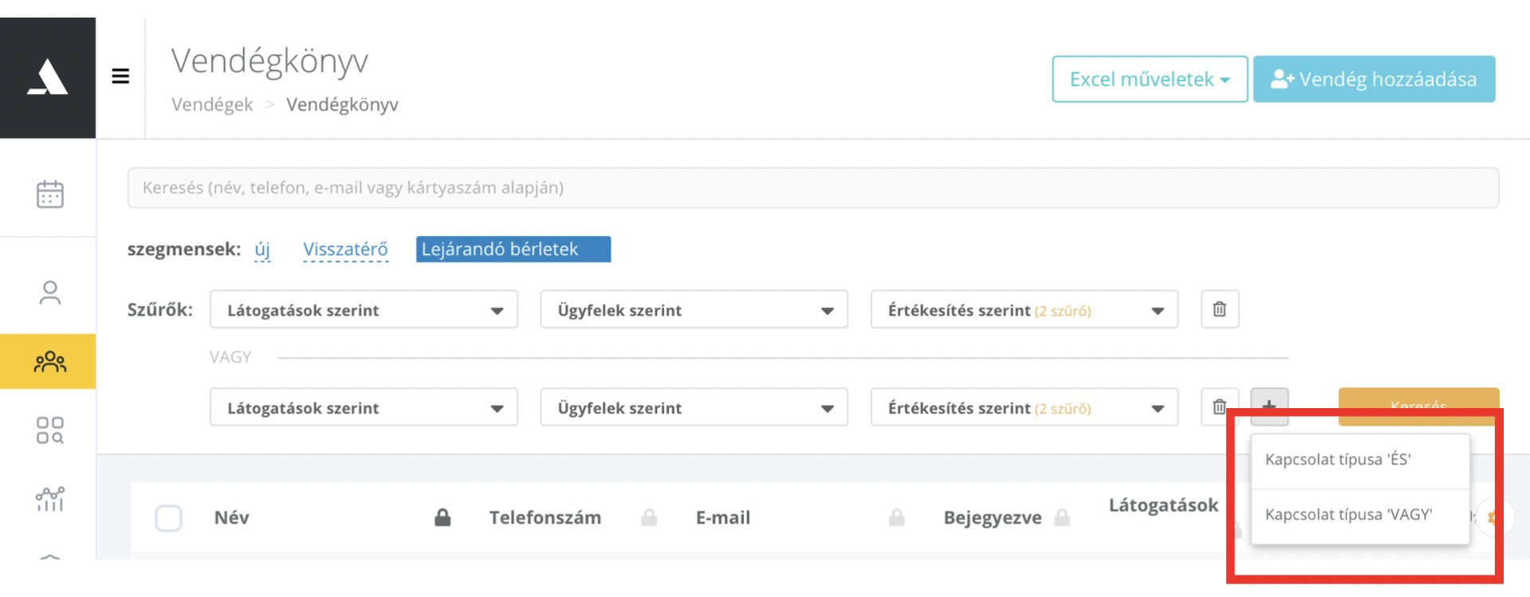Select the Lejárandó bérletek segment
The height and width of the screenshot is (597, 1530).
coord(513,249)
